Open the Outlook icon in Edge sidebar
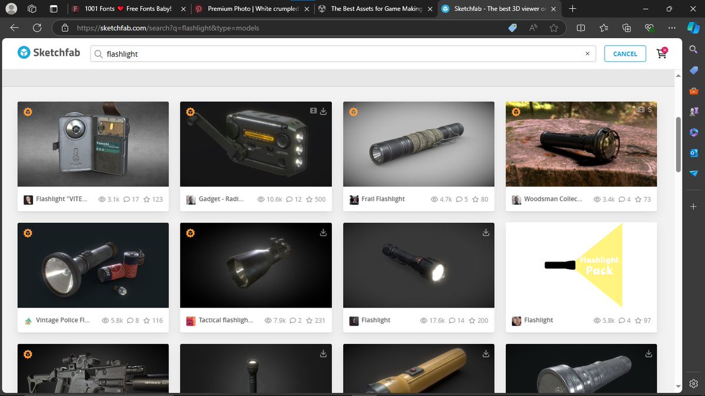705x396 pixels. coord(694,153)
